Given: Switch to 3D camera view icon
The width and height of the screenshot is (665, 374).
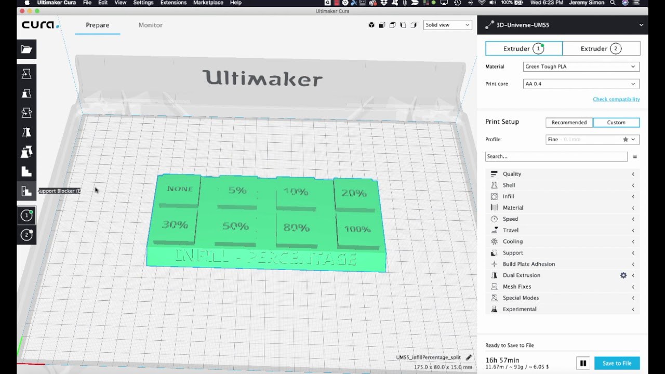Looking at the screenshot, I should [371, 25].
